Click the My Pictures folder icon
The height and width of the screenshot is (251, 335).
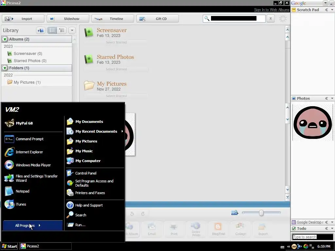[x=89, y=86]
